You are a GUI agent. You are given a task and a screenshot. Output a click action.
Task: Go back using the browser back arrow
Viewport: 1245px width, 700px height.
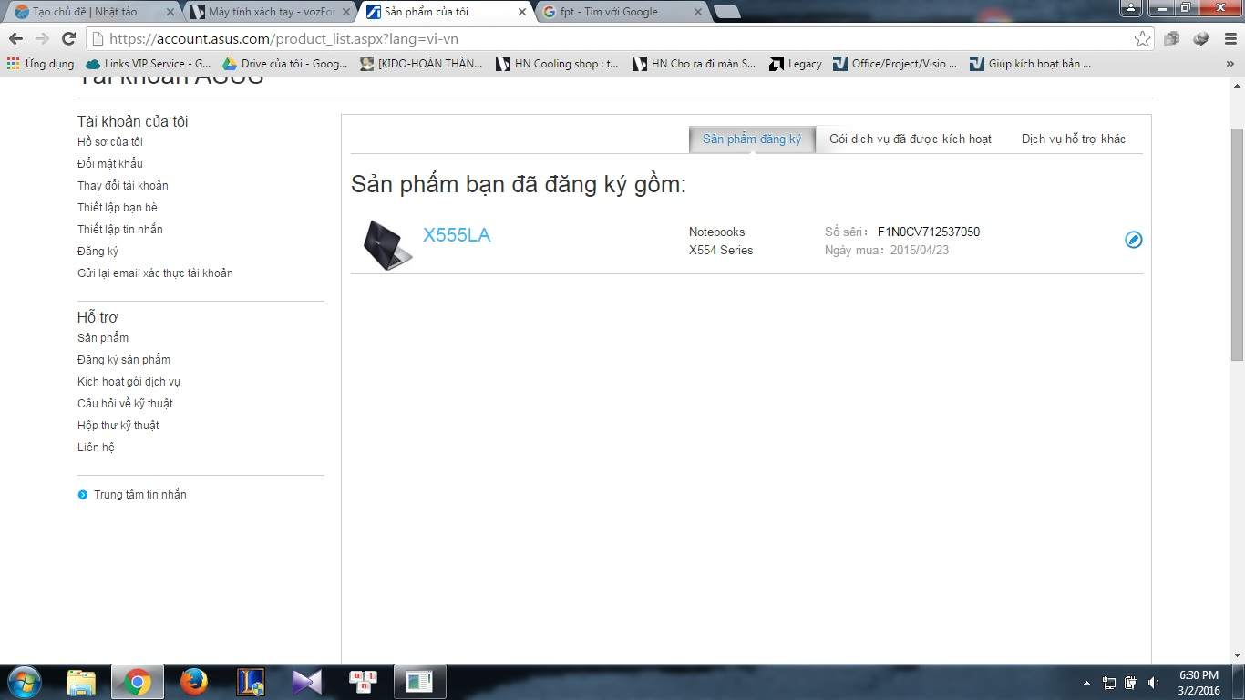[15, 38]
